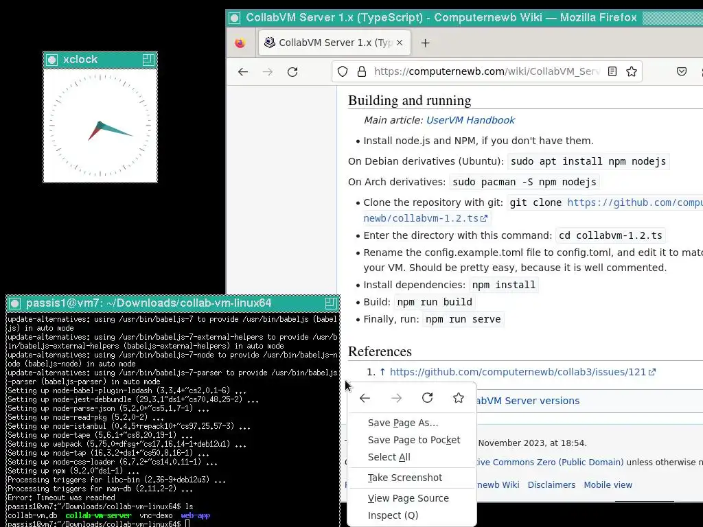Select the CollabVM Server tab

[x=334, y=43]
